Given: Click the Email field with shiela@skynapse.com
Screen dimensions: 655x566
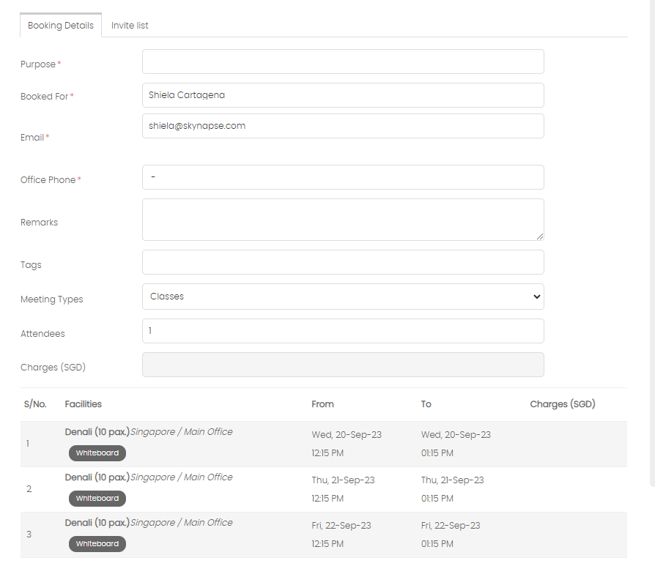Looking at the screenshot, I should [x=343, y=126].
